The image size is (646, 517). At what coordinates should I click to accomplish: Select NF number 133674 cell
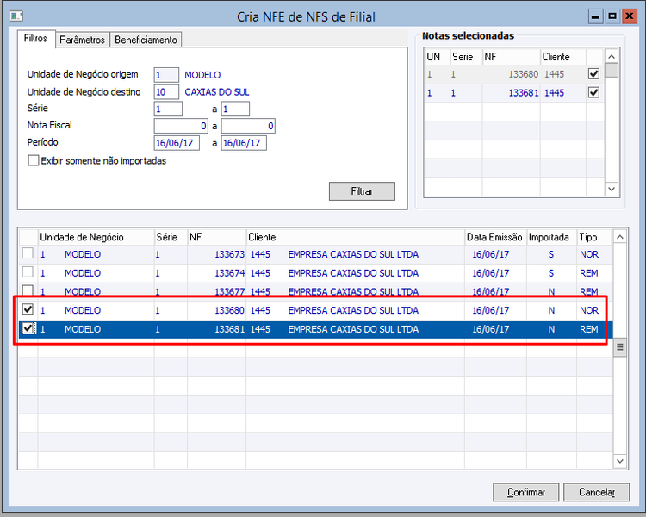pyautogui.click(x=217, y=273)
